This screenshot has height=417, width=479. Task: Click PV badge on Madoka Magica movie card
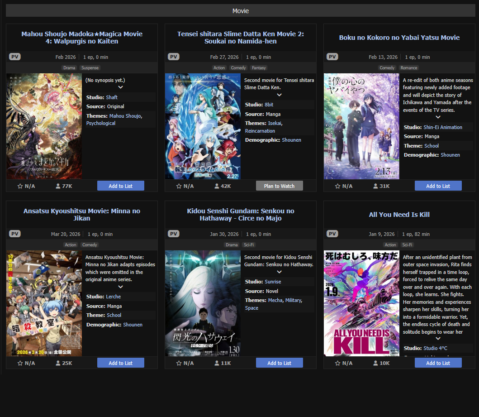pos(15,57)
